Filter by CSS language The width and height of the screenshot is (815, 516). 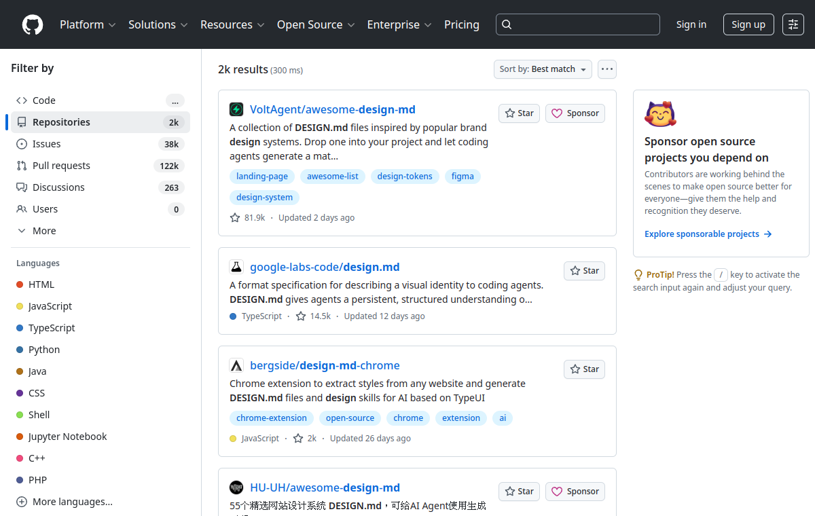point(101,393)
